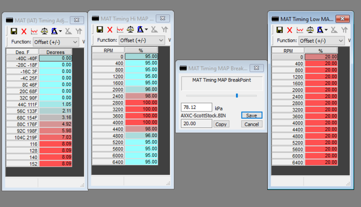The height and width of the screenshot is (207, 361).
Task: Click save floppy icon in MAT Timing Low MAP window
Action: (280, 30)
